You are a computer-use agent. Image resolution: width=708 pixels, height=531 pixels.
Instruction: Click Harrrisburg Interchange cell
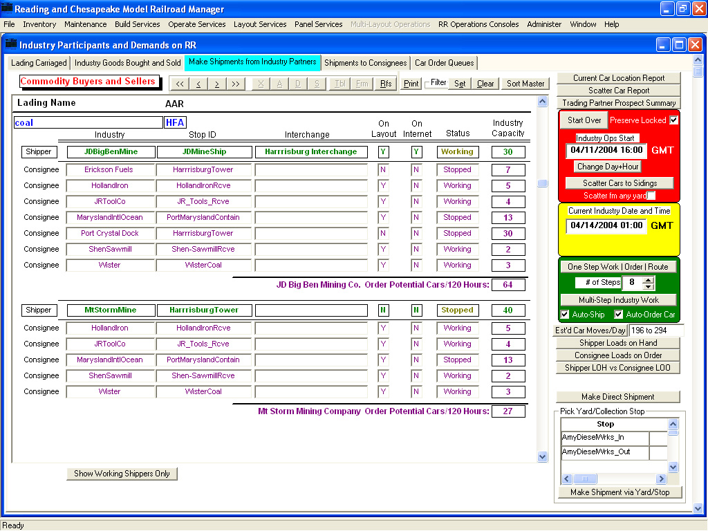click(x=310, y=151)
